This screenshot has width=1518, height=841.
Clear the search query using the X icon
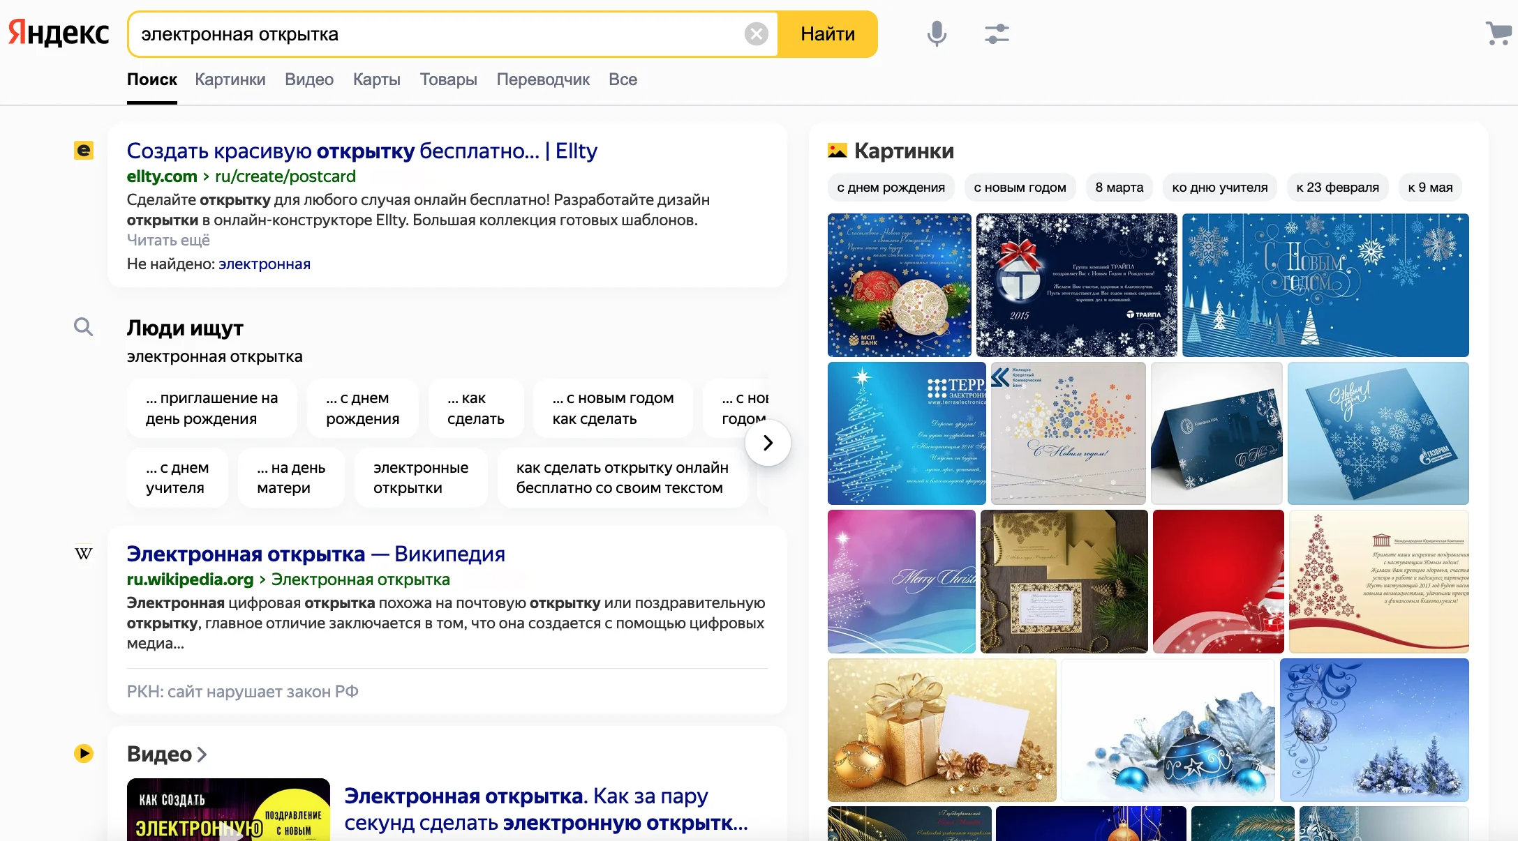tap(756, 33)
